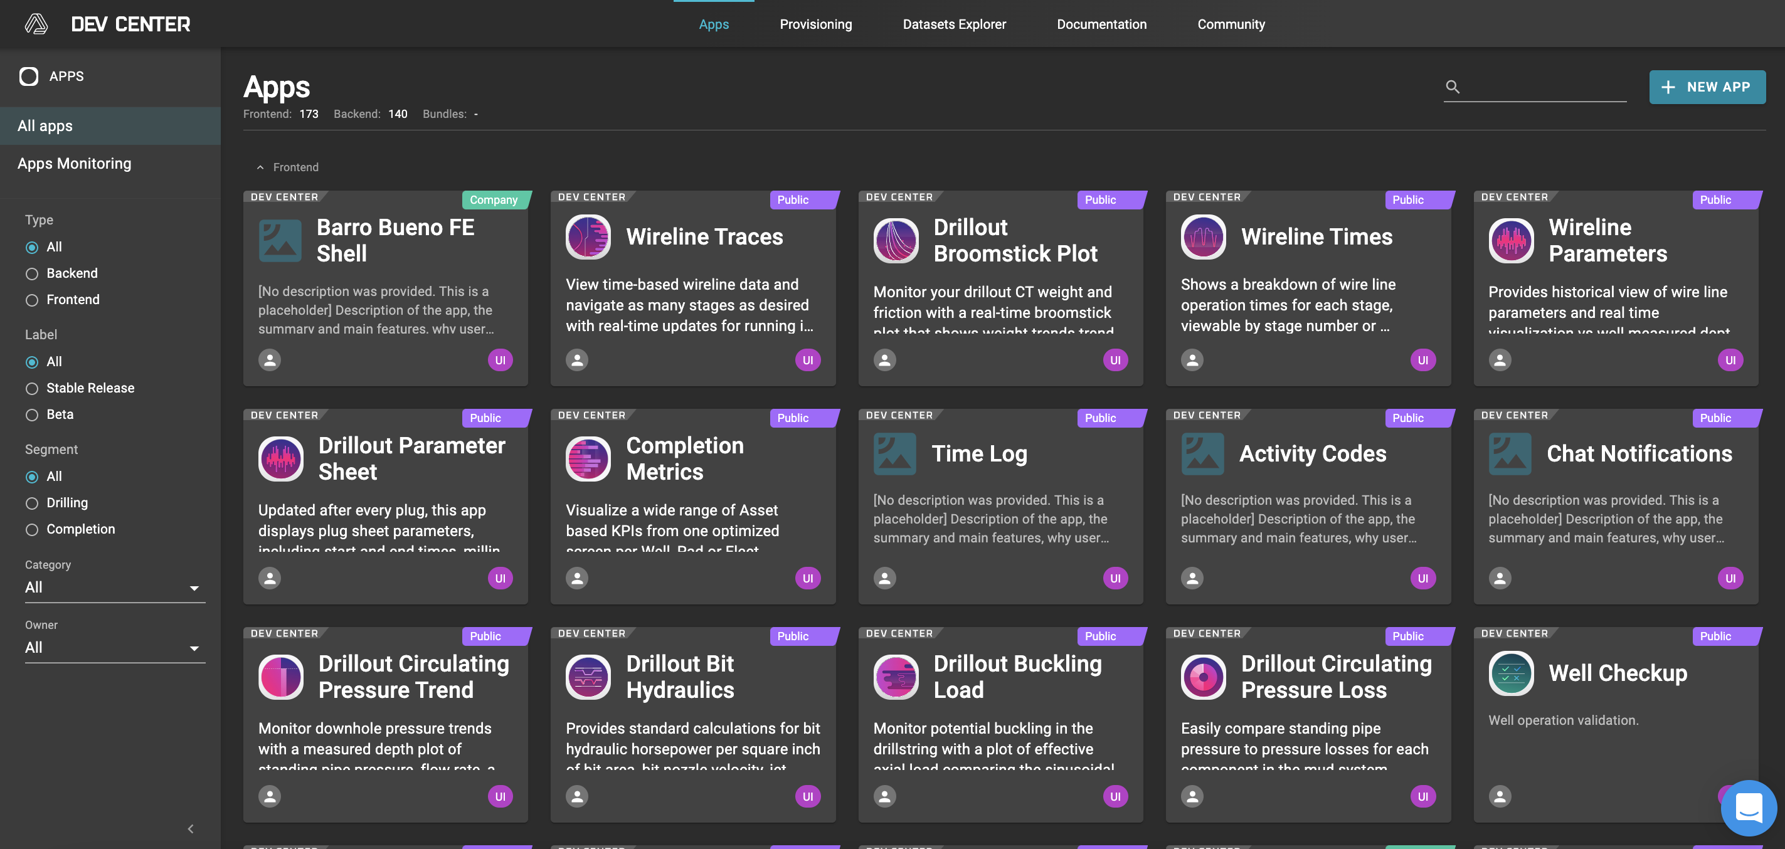The image size is (1785, 849).
Task: Click the Activity Codes placeholder image icon
Action: [x=1202, y=453]
